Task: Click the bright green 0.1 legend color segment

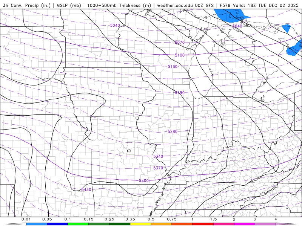Action: click(x=78, y=224)
